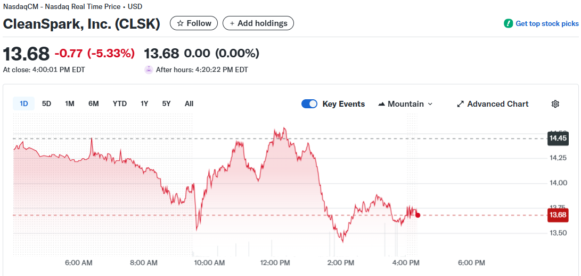Click the 14.45 previous close label

point(558,138)
